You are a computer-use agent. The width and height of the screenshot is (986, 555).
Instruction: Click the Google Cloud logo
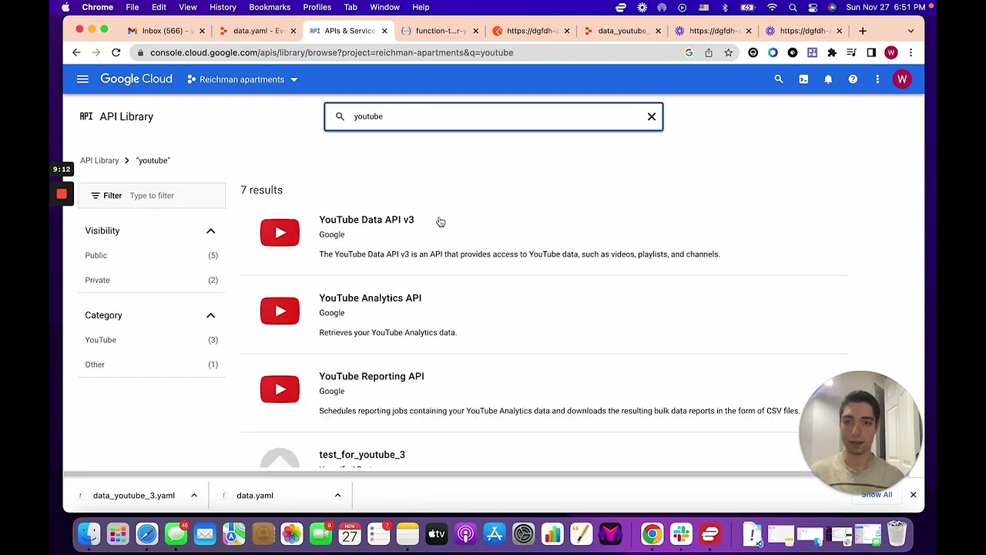[x=136, y=79]
